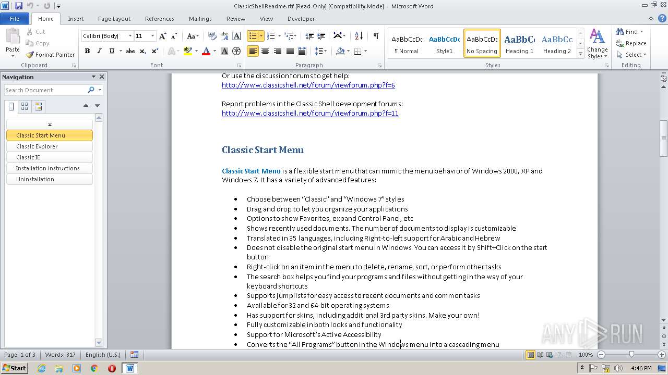Open Change Case dropdown

tap(193, 36)
